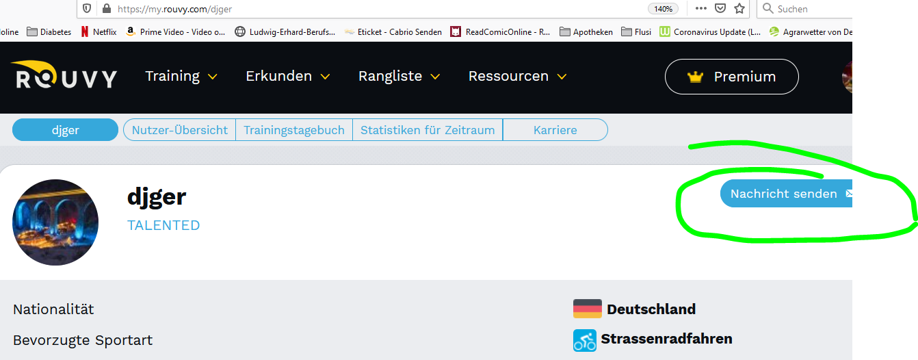The width and height of the screenshot is (918, 360).
Task: Click the Nachricht senden button
Action: point(785,194)
